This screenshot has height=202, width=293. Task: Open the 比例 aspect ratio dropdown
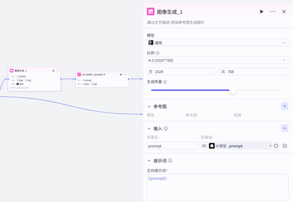284,60
